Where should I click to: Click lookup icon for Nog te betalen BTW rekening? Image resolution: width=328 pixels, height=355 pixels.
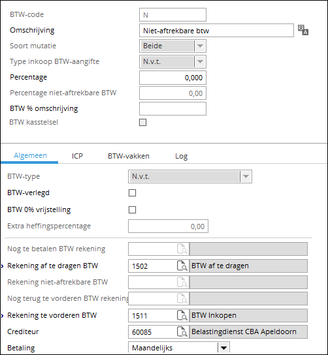point(182,249)
